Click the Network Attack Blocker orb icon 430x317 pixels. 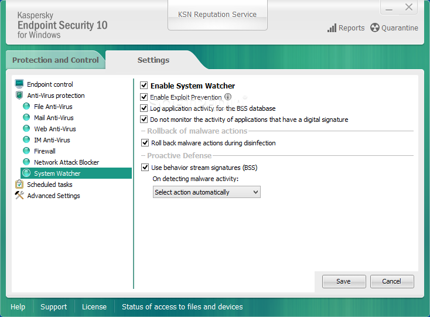pyautogui.click(x=26, y=162)
